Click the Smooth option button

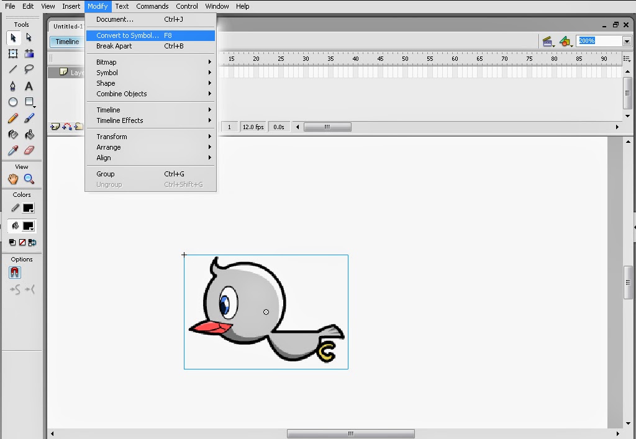pos(15,289)
